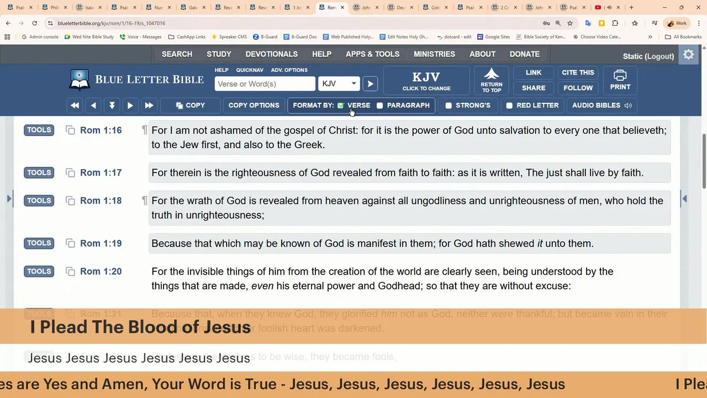The width and height of the screenshot is (707, 398).
Task: Click paragraph mark beside Rom 1:16
Action: tap(144, 130)
